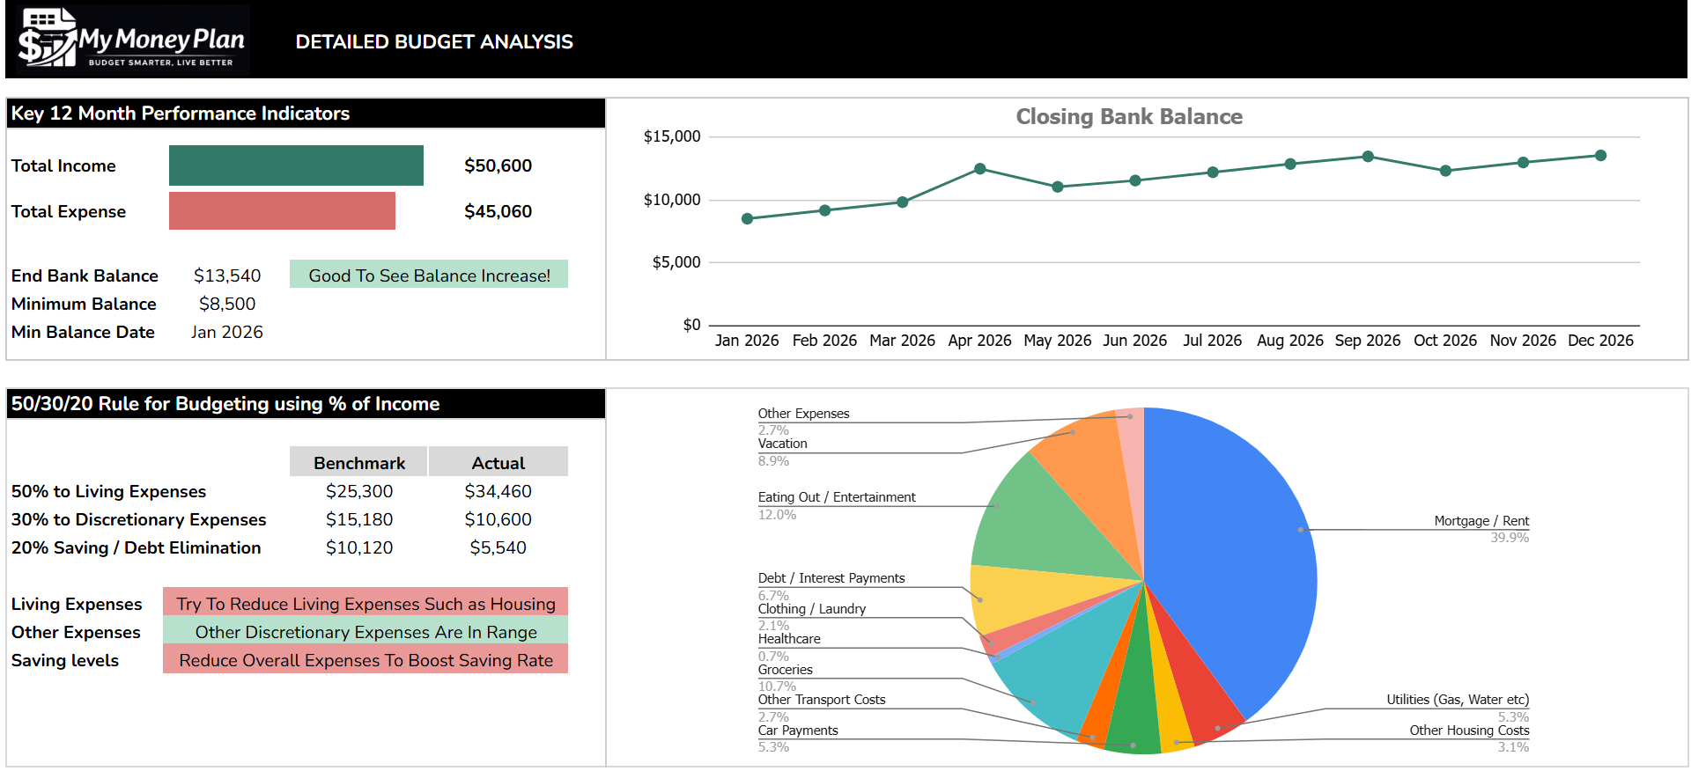Click the "Actual" column header

pyautogui.click(x=498, y=463)
